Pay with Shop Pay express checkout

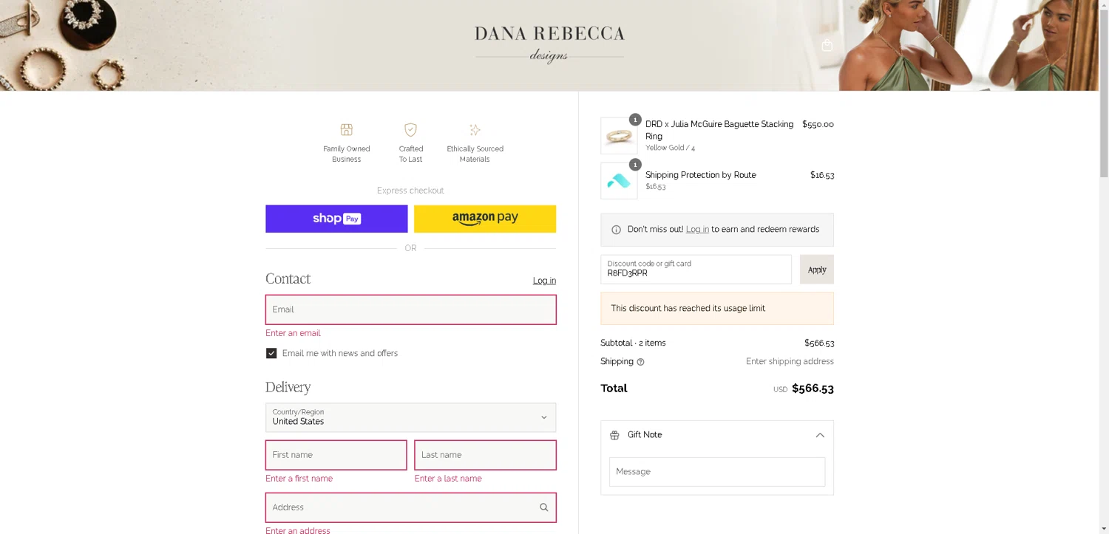click(x=336, y=219)
